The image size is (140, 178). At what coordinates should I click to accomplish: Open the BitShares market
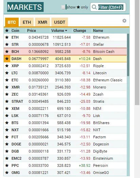[x=65, y=123]
